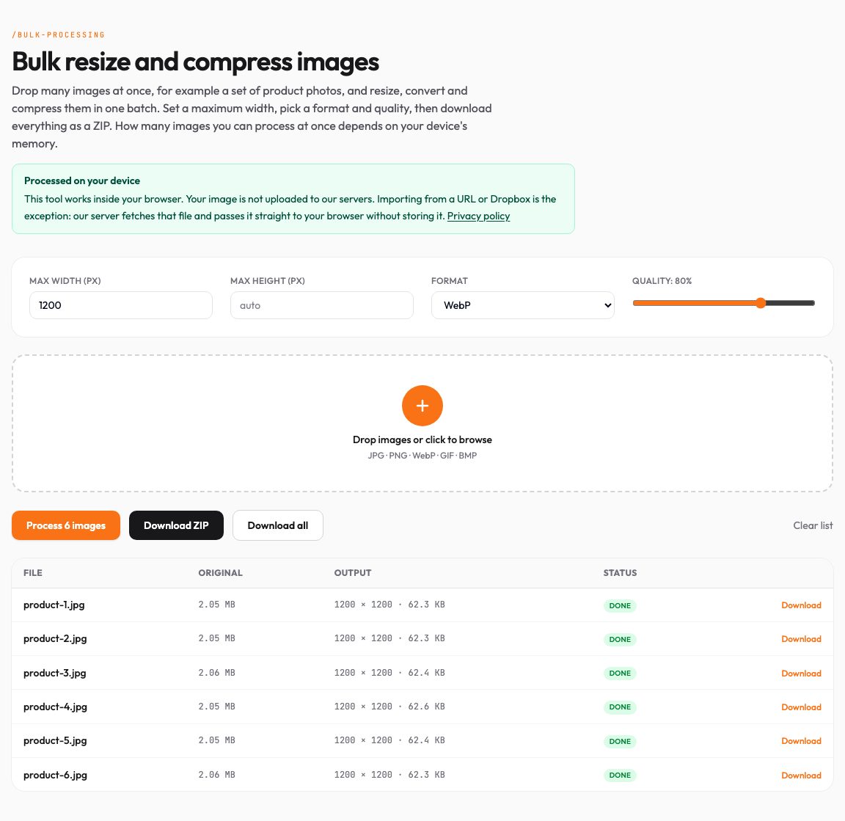This screenshot has height=821, width=845.
Task: Click the DONE badge for product-5.jpg
Action: point(620,741)
